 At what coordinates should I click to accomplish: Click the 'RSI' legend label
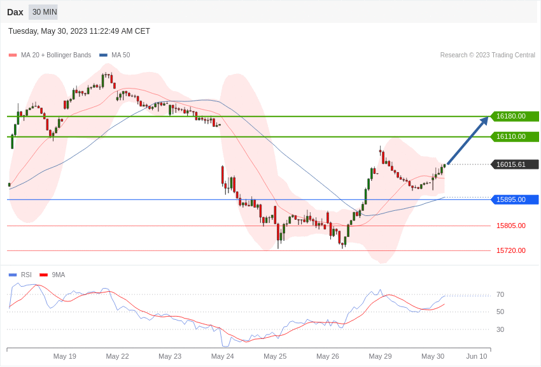click(x=26, y=275)
